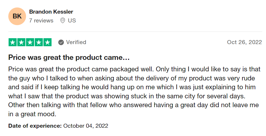The height and width of the screenshot is (136, 266).
Task: Click the words 'in a great mood.'
Action: (32, 114)
